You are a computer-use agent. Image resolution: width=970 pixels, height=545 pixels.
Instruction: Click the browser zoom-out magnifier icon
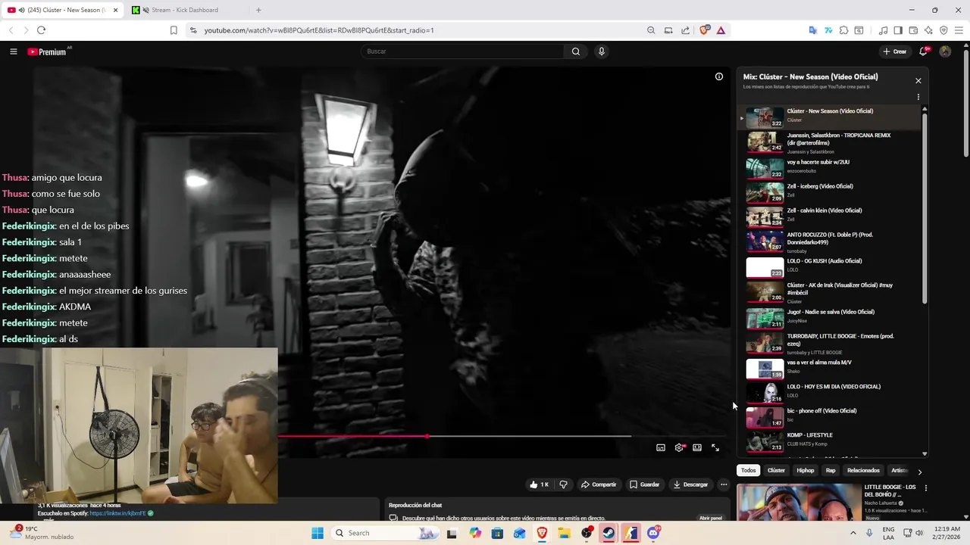[x=651, y=30]
